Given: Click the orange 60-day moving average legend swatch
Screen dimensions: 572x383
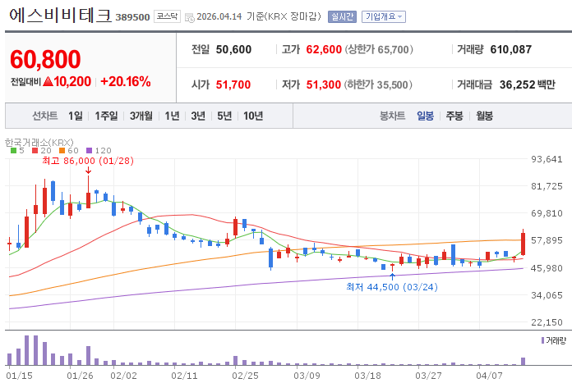Looking at the screenshot, I should [x=62, y=150].
